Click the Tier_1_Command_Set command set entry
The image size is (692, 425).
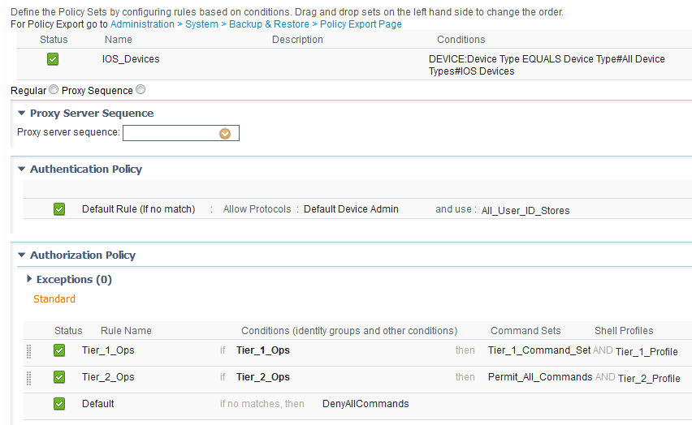pyautogui.click(x=539, y=350)
